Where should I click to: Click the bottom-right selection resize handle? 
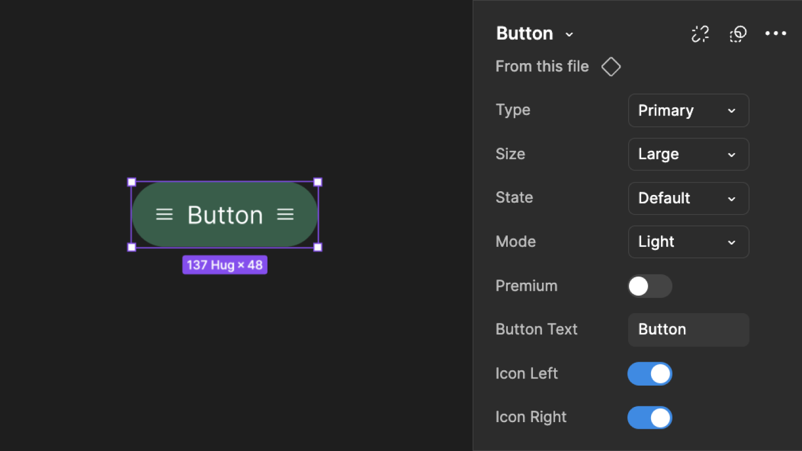318,247
